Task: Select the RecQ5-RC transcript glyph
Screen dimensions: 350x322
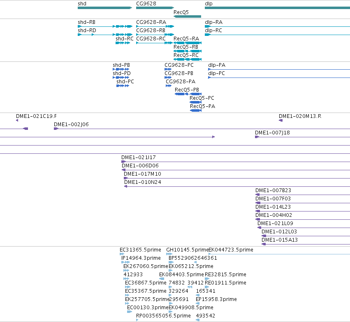Action: [188, 59]
